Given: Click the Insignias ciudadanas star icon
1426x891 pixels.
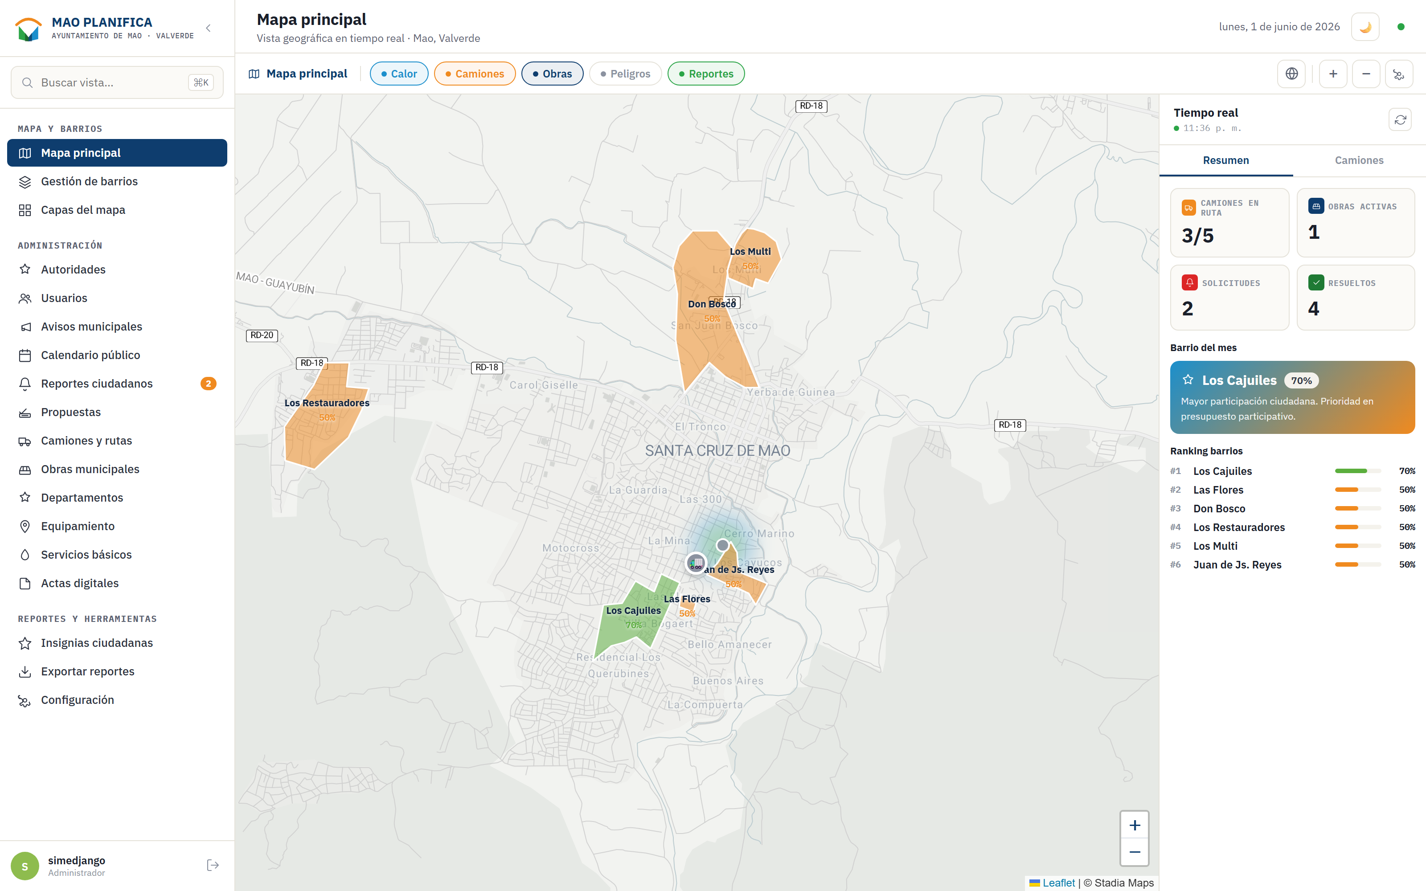Looking at the screenshot, I should 25,643.
